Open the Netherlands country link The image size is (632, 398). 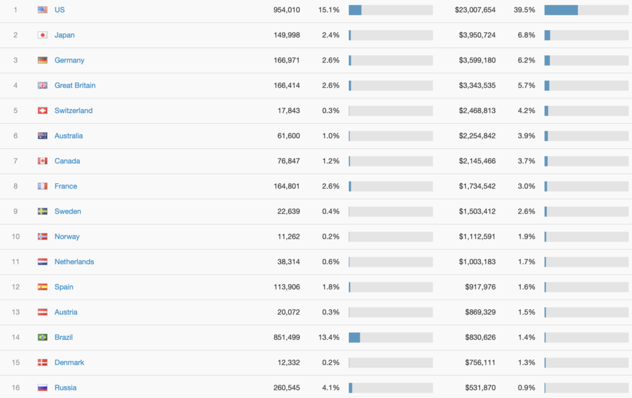(x=74, y=262)
